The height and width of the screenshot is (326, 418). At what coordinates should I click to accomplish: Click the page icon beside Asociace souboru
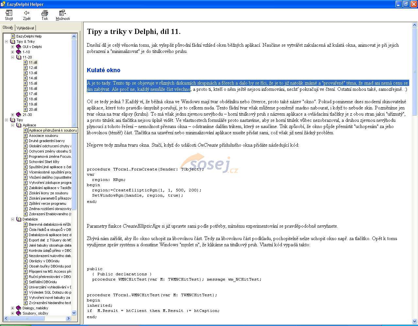[25, 136]
